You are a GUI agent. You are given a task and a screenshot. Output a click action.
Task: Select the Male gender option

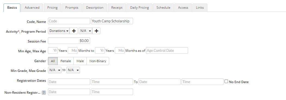pyautogui.click(x=80, y=61)
